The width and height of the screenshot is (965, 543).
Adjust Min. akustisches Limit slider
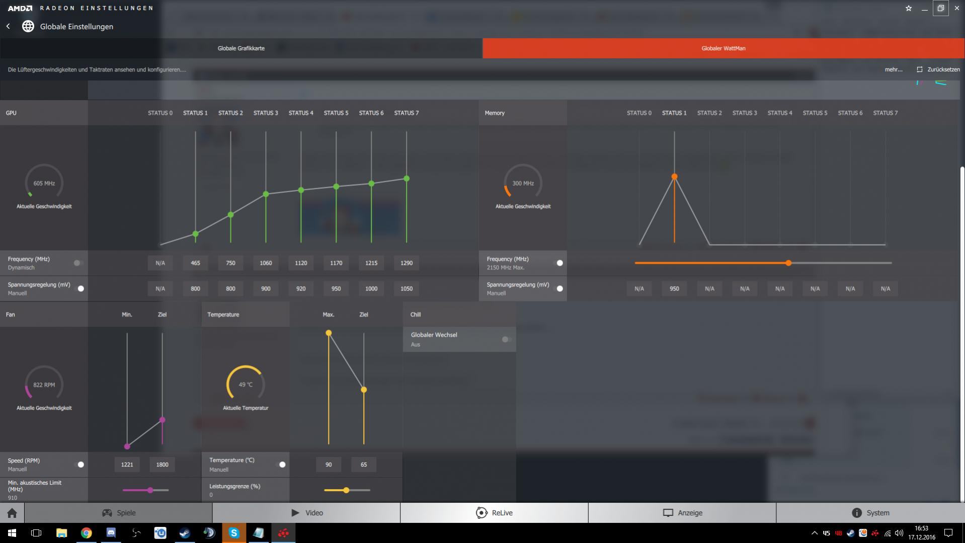tap(150, 490)
